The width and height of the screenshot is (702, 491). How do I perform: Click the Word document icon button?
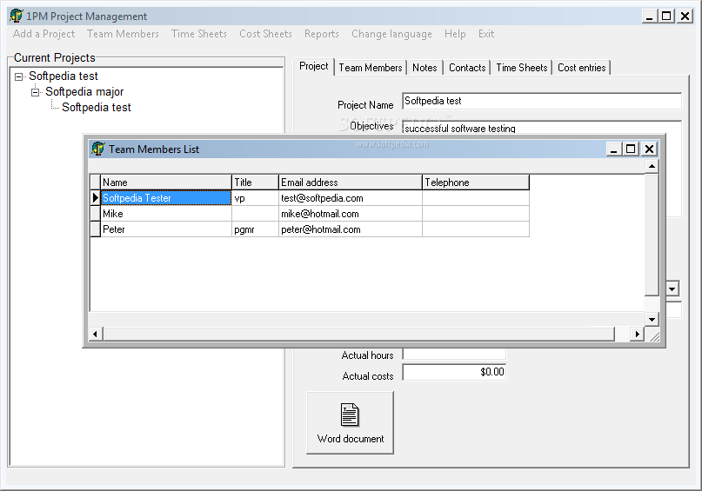[350, 422]
